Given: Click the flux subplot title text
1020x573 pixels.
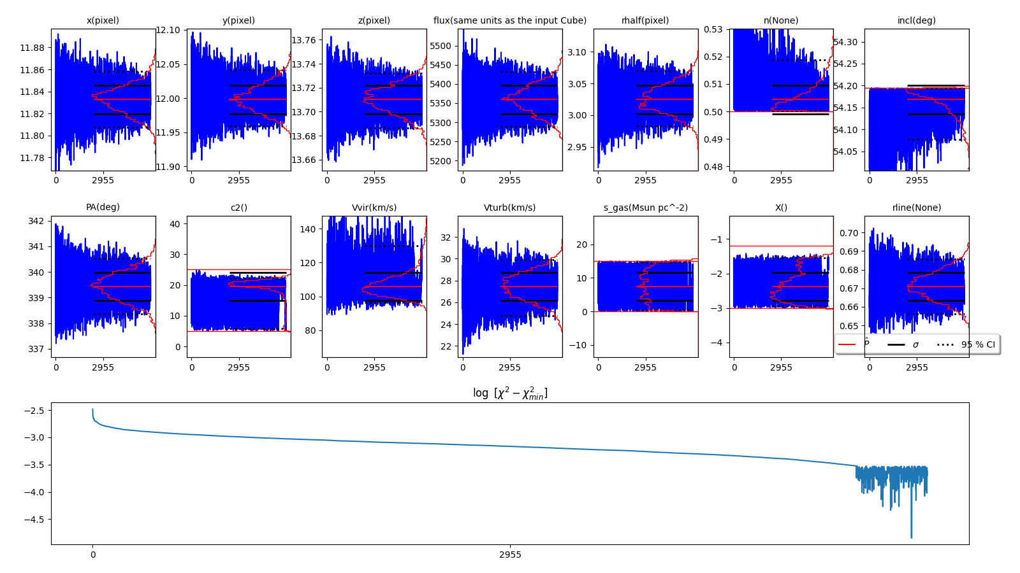Looking at the screenshot, I should pyautogui.click(x=509, y=20).
